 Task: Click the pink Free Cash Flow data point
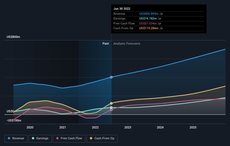click(x=111, y=110)
